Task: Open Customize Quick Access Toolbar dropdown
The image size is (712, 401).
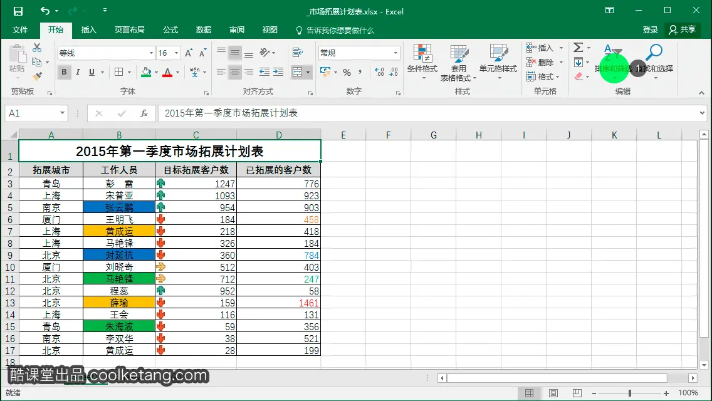Action: tap(105, 11)
